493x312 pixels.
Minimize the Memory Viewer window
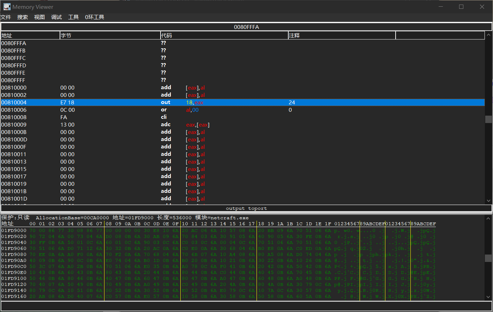440,7
